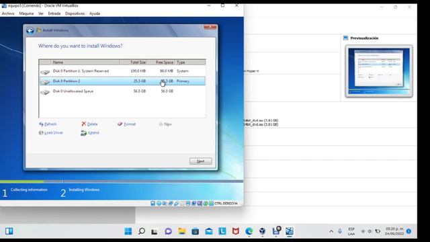This screenshot has height=242, width=430.
Task: Click the Name column header
Action: pos(85,63)
